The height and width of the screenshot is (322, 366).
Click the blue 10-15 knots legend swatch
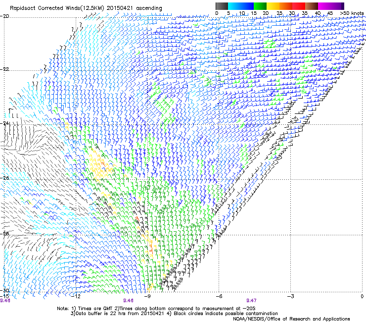click(x=247, y=6)
